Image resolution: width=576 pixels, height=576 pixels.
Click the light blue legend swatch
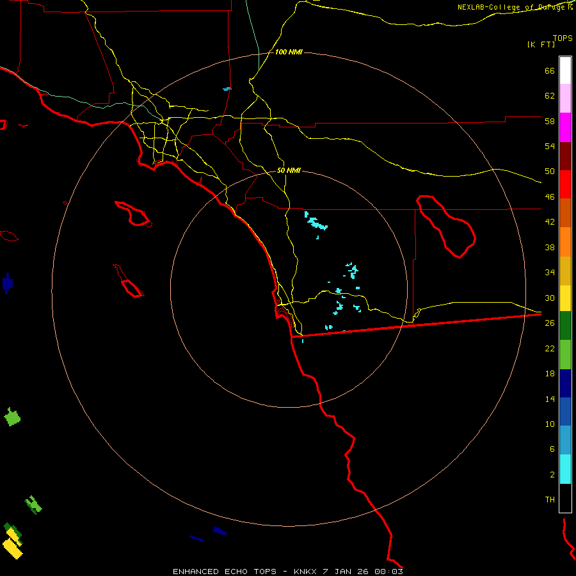(x=565, y=440)
